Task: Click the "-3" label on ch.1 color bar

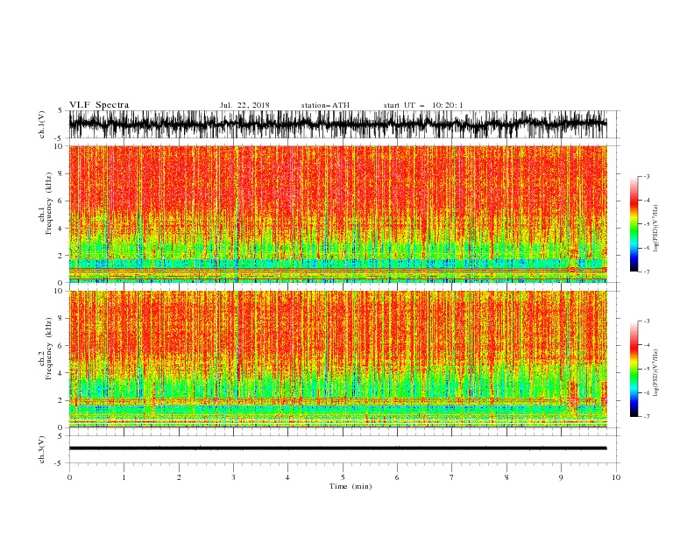Action: tap(646, 176)
